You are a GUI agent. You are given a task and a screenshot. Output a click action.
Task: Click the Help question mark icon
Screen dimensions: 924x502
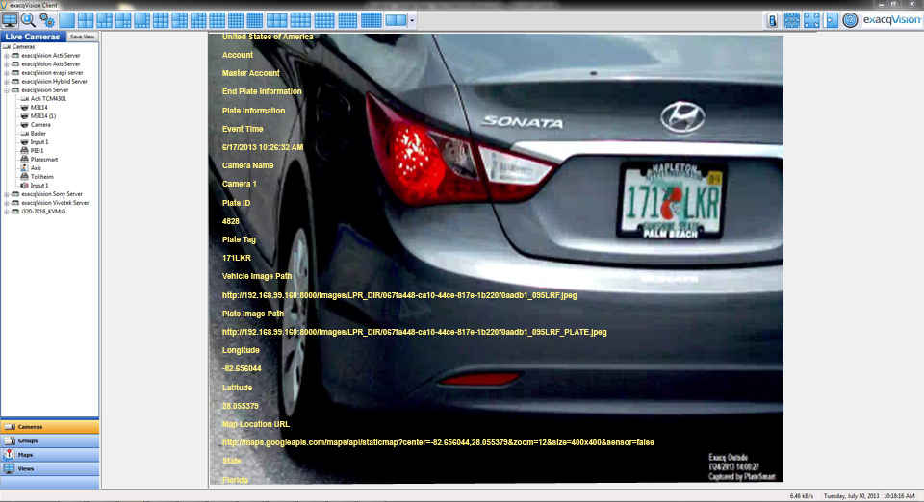[x=850, y=19]
